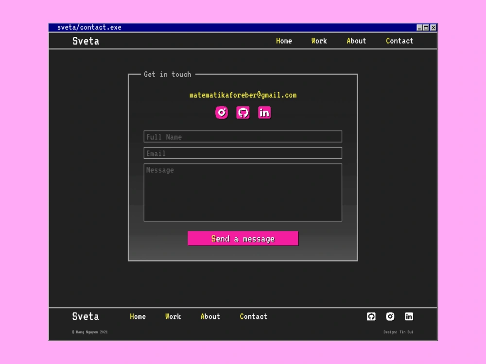Open the pink GitHub icon
The height and width of the screenshot is (364, 486).
(x=243, y=113)
